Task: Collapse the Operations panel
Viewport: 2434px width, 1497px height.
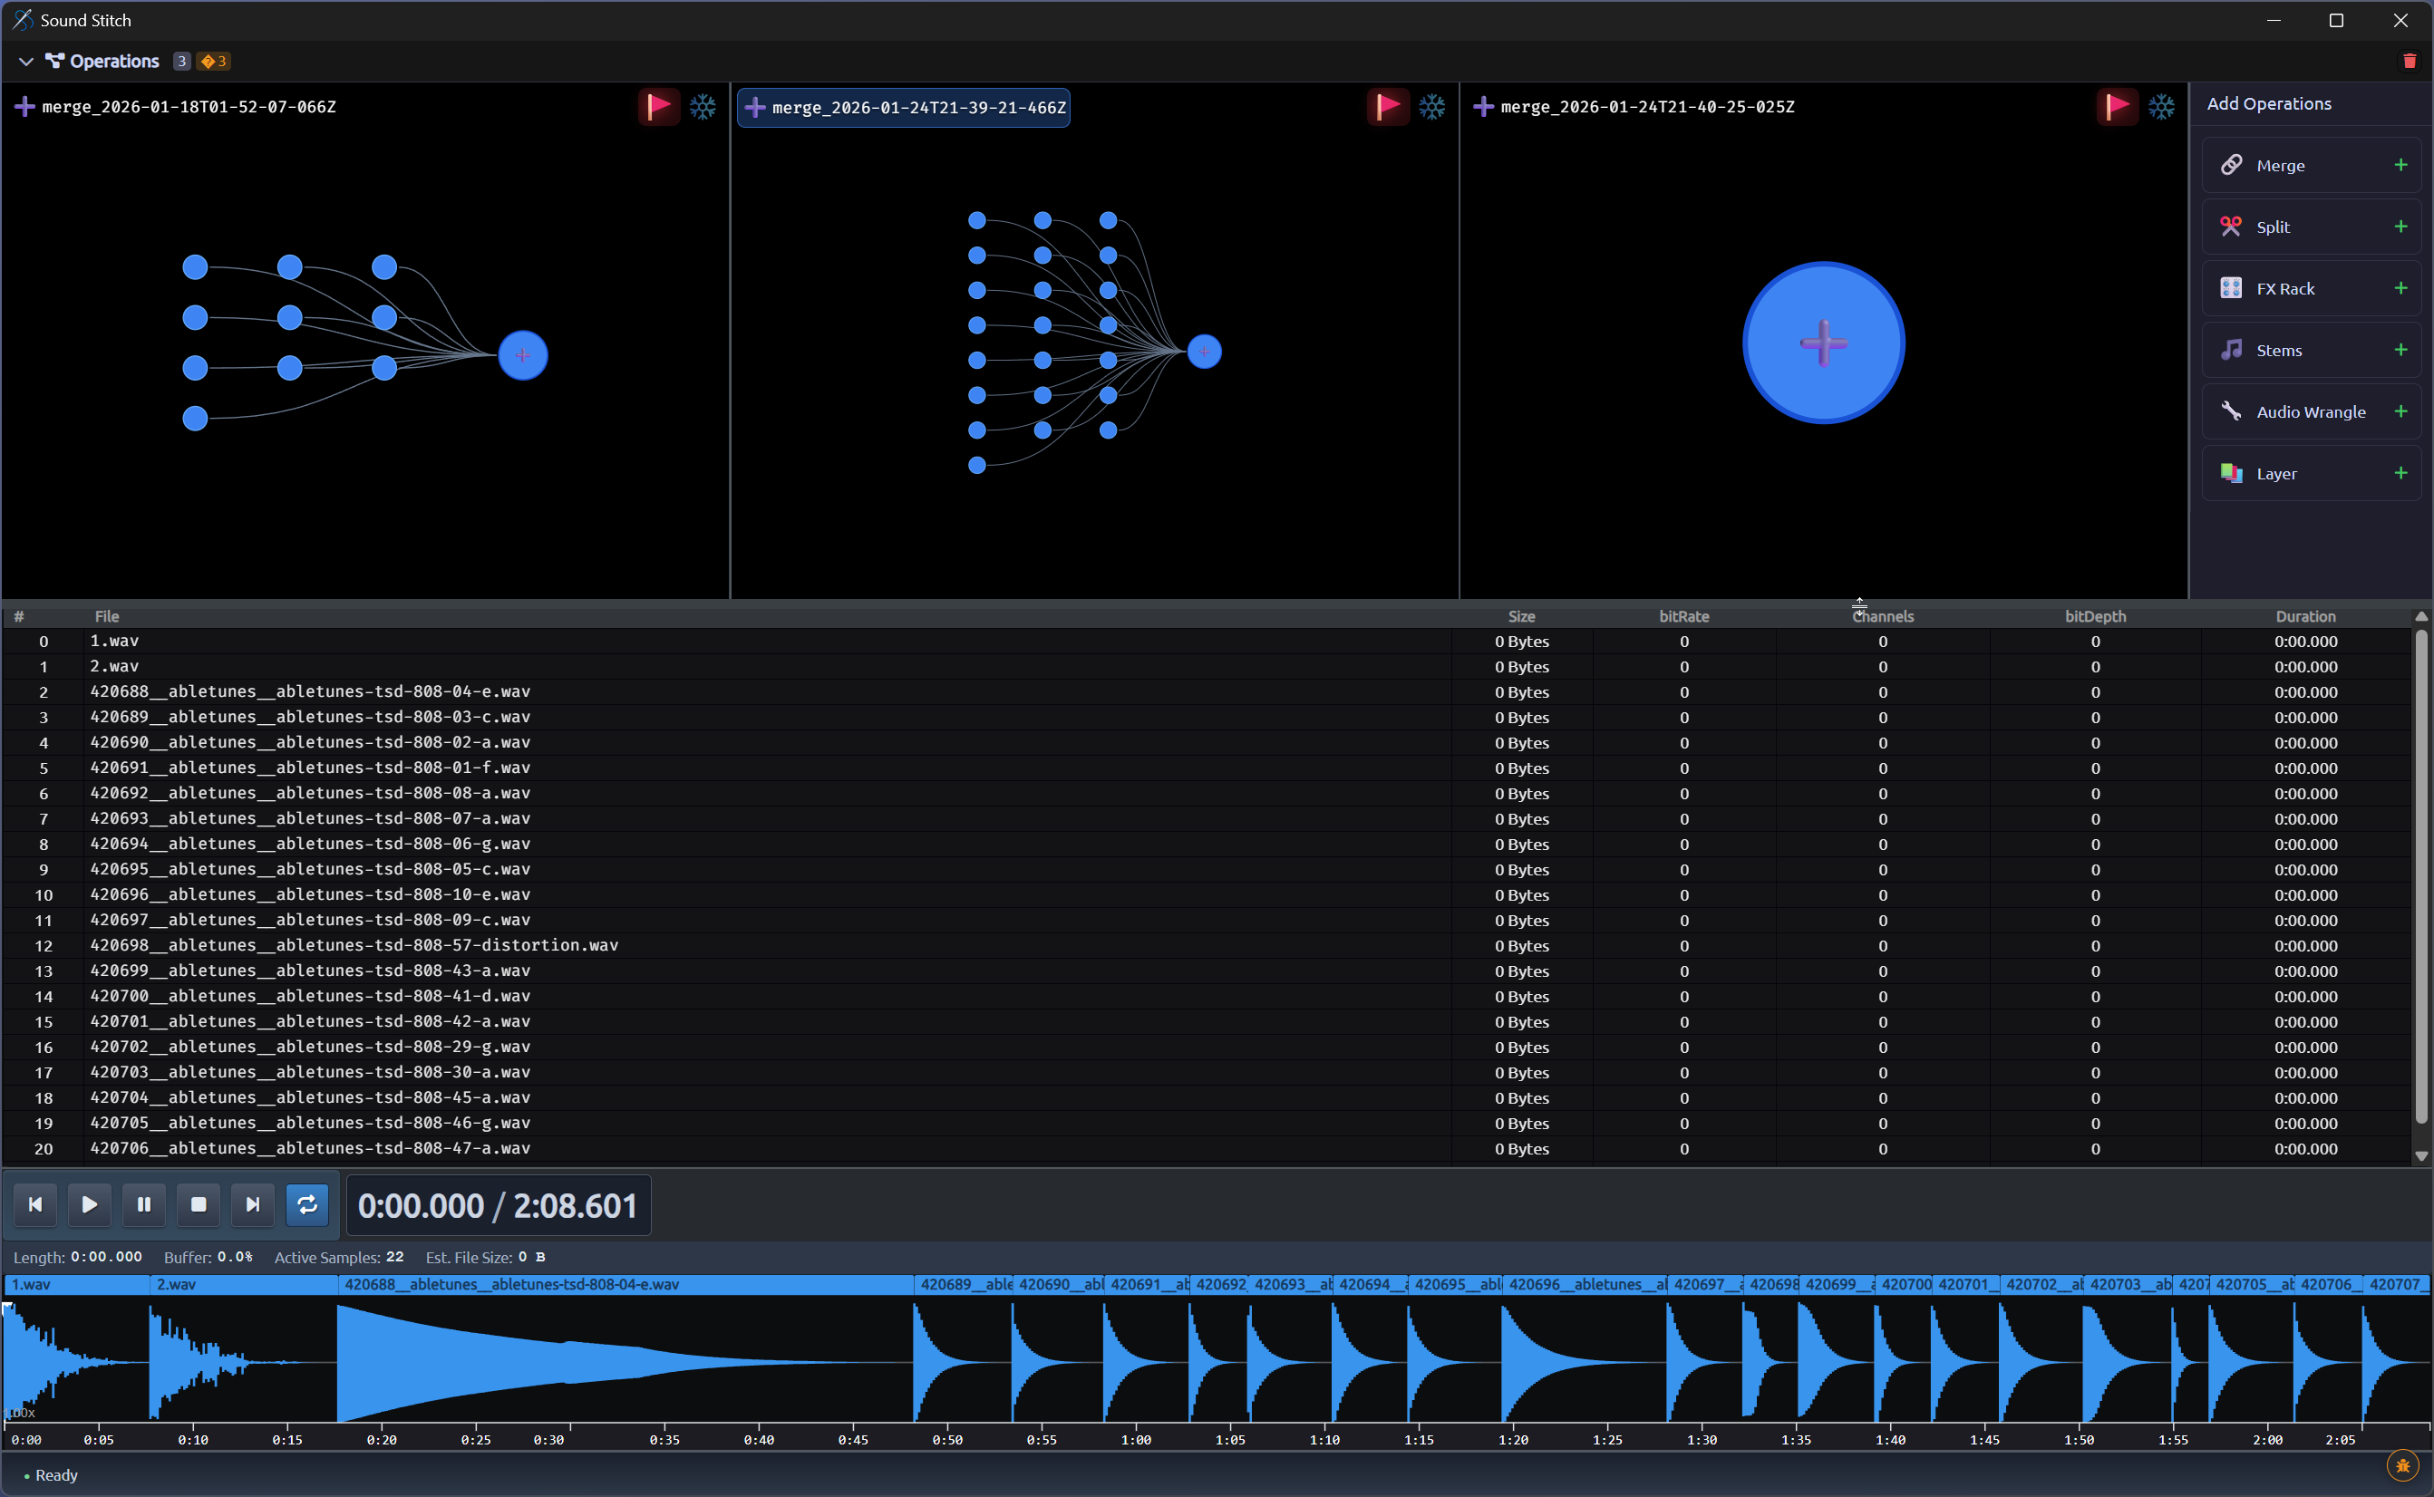Action: (x=25, y=61)
